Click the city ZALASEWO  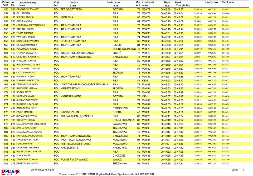coord(120,124)
